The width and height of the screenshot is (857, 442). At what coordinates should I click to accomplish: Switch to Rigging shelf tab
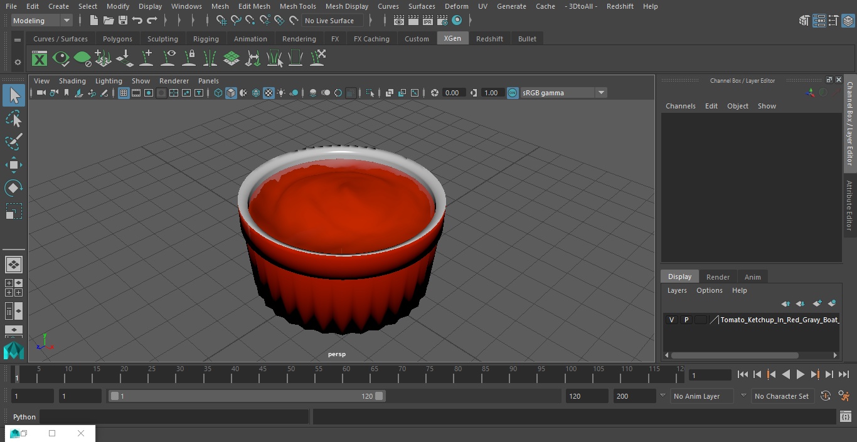click(x=206, y=39)
